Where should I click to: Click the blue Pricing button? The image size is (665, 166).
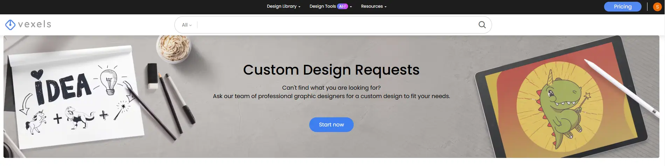[622, 7]
